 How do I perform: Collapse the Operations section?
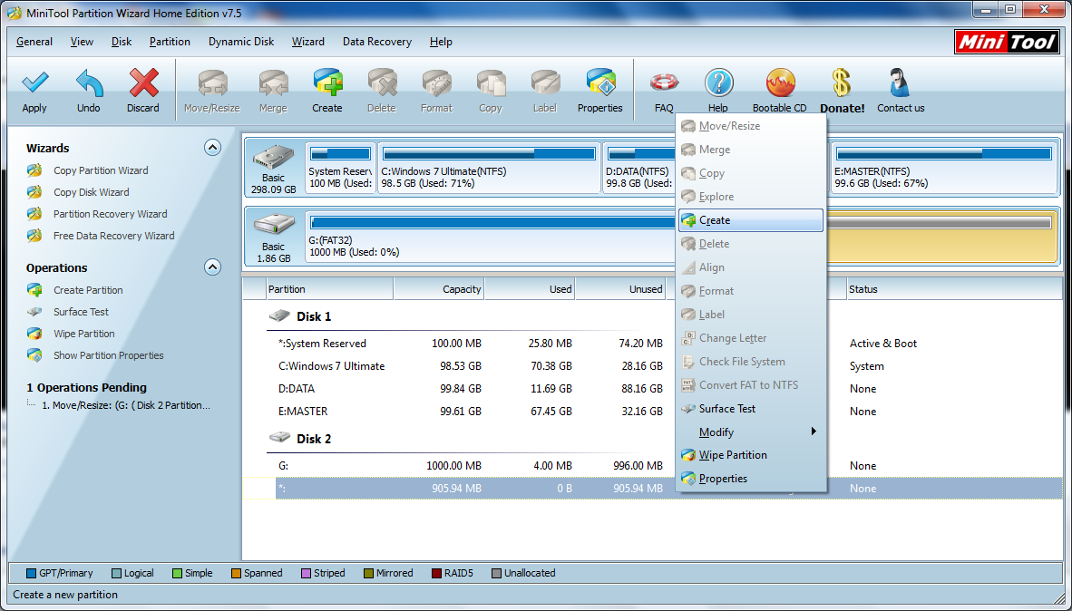[212, 267]
